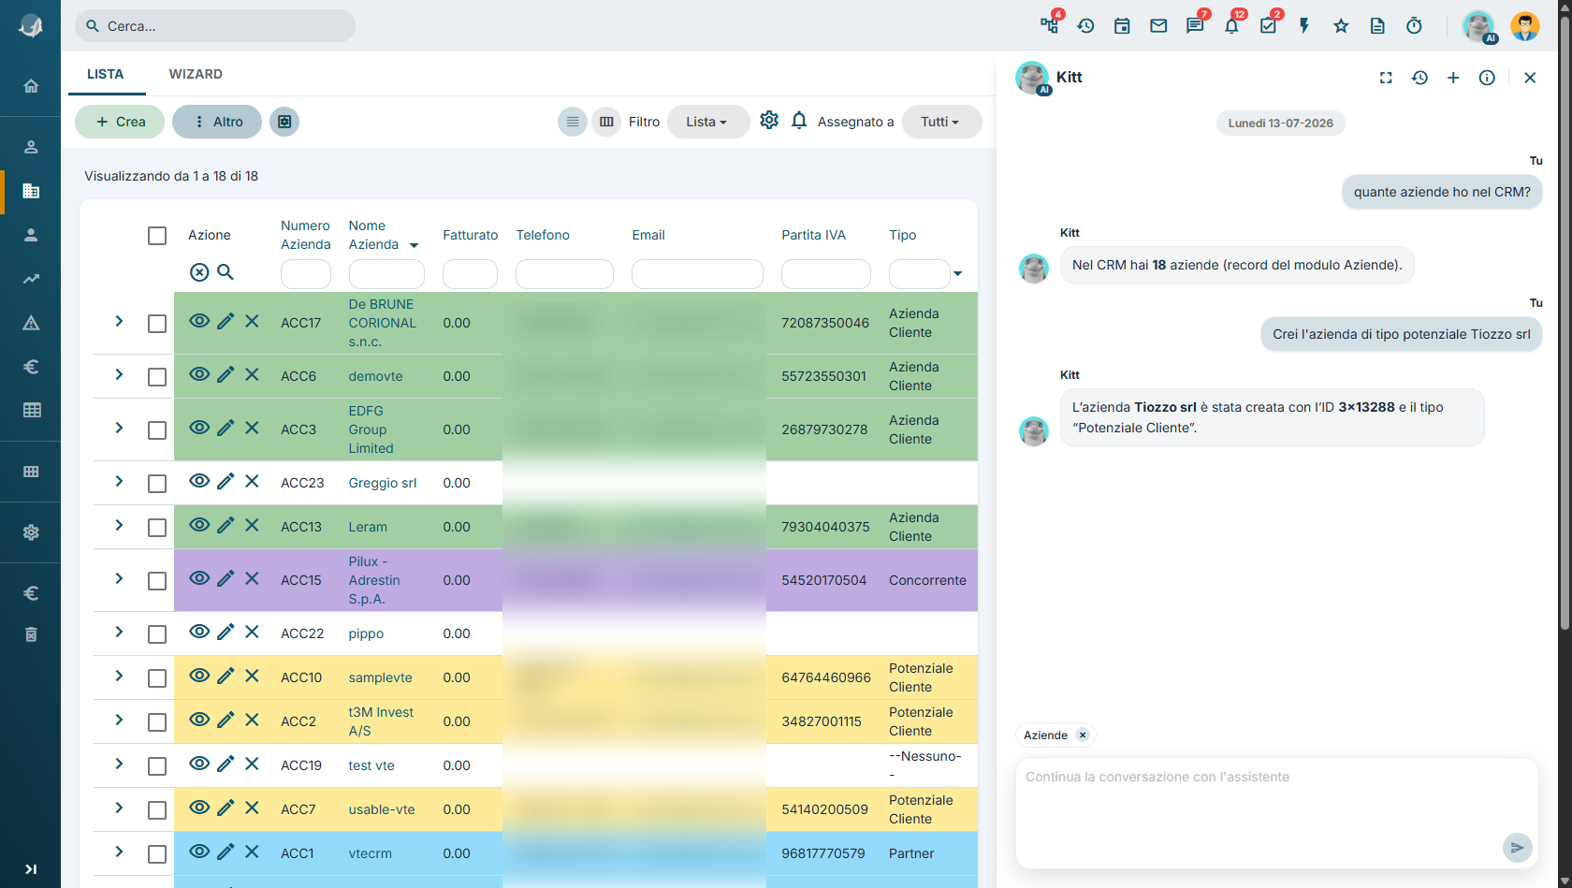Viewport: 1572px width, 888px height.
Task: Edit the Greggio srl record with pencil
Action: (x=226, y=481)
